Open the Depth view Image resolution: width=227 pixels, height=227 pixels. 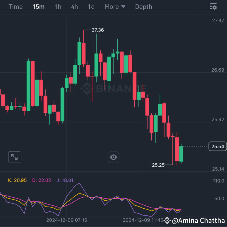(x=143, y=7)
